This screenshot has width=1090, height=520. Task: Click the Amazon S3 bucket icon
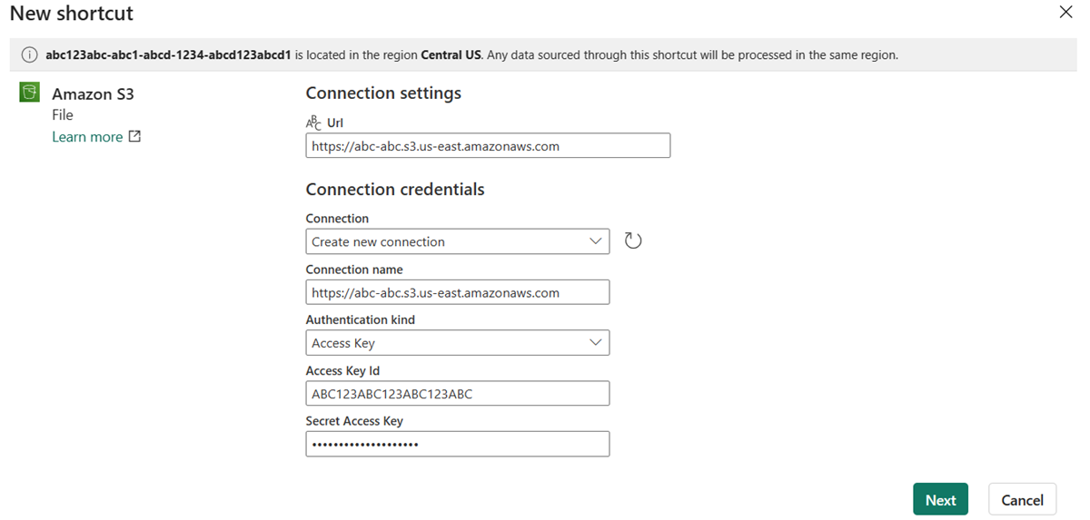(x=29, y=93)
